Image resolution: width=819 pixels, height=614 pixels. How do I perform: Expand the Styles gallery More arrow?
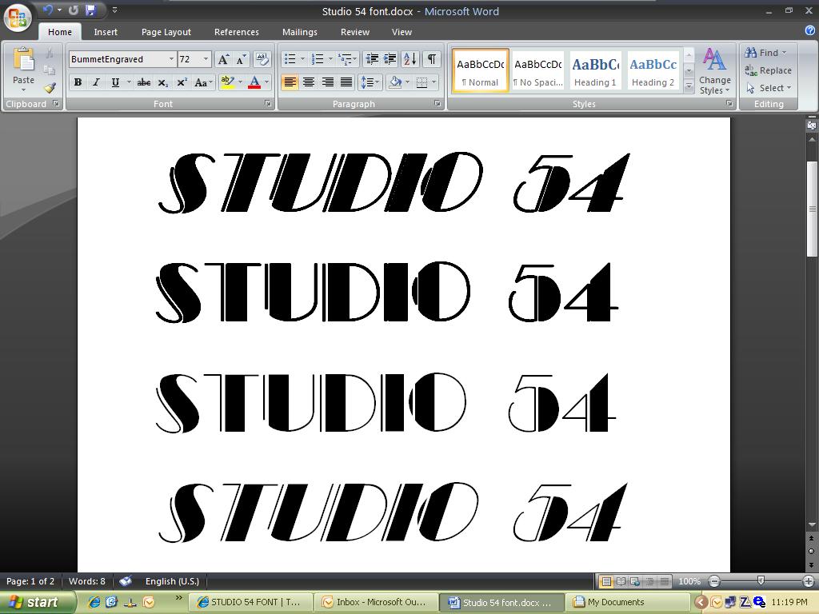(689, 86)
